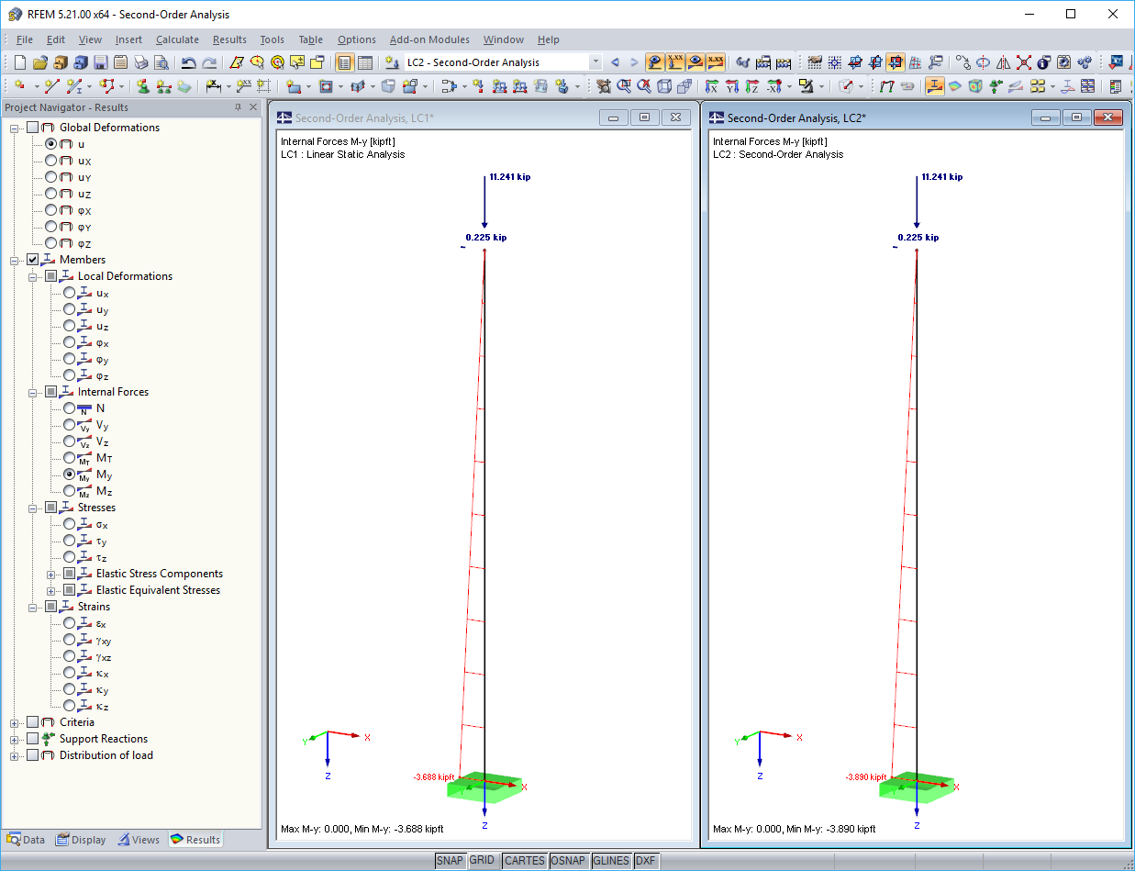1135x871 pixels.
Task: Enable the Support Reactions checkbox
Action: pos(30,738)
